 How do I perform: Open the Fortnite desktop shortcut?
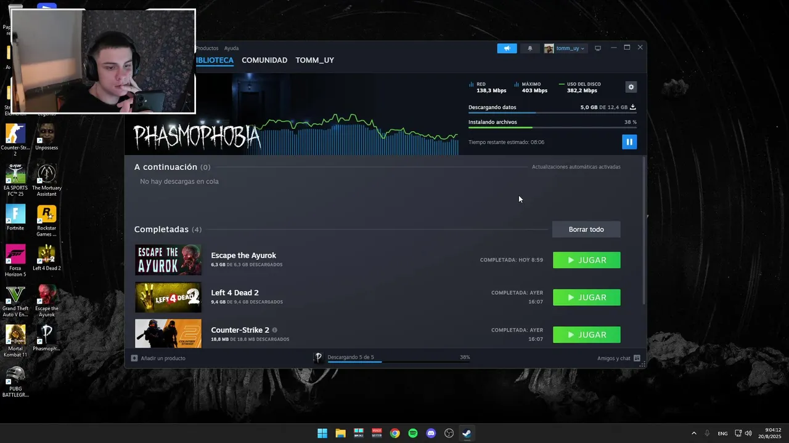[x=15, y=217]
